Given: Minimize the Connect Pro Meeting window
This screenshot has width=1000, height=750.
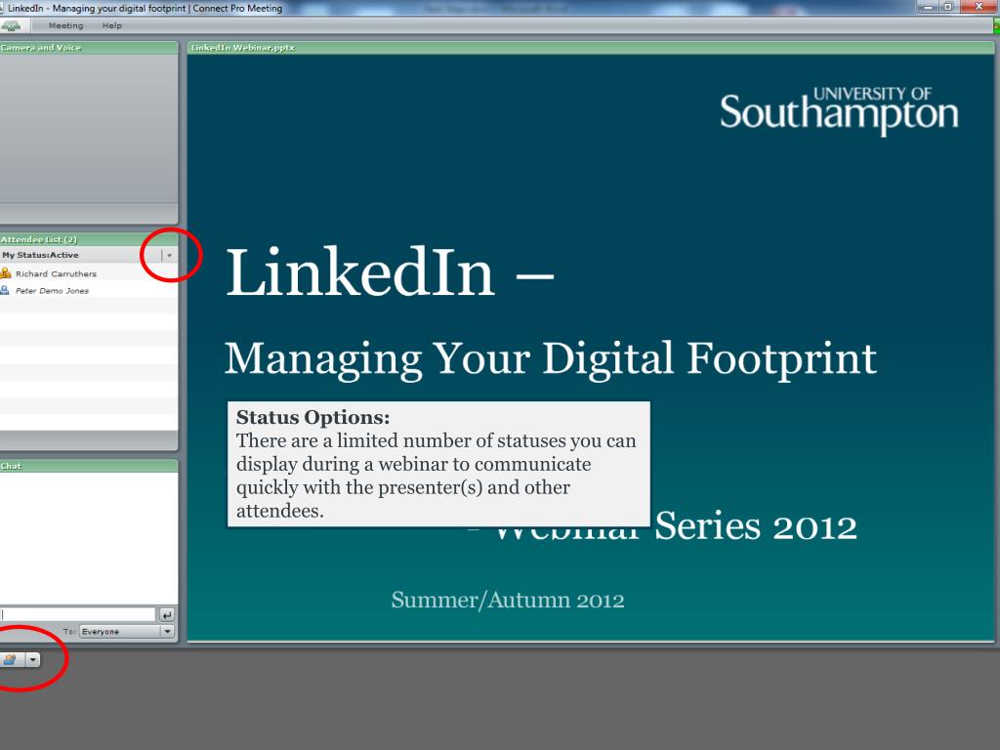Looking at the screenshot, I should [x=928, y=7].
